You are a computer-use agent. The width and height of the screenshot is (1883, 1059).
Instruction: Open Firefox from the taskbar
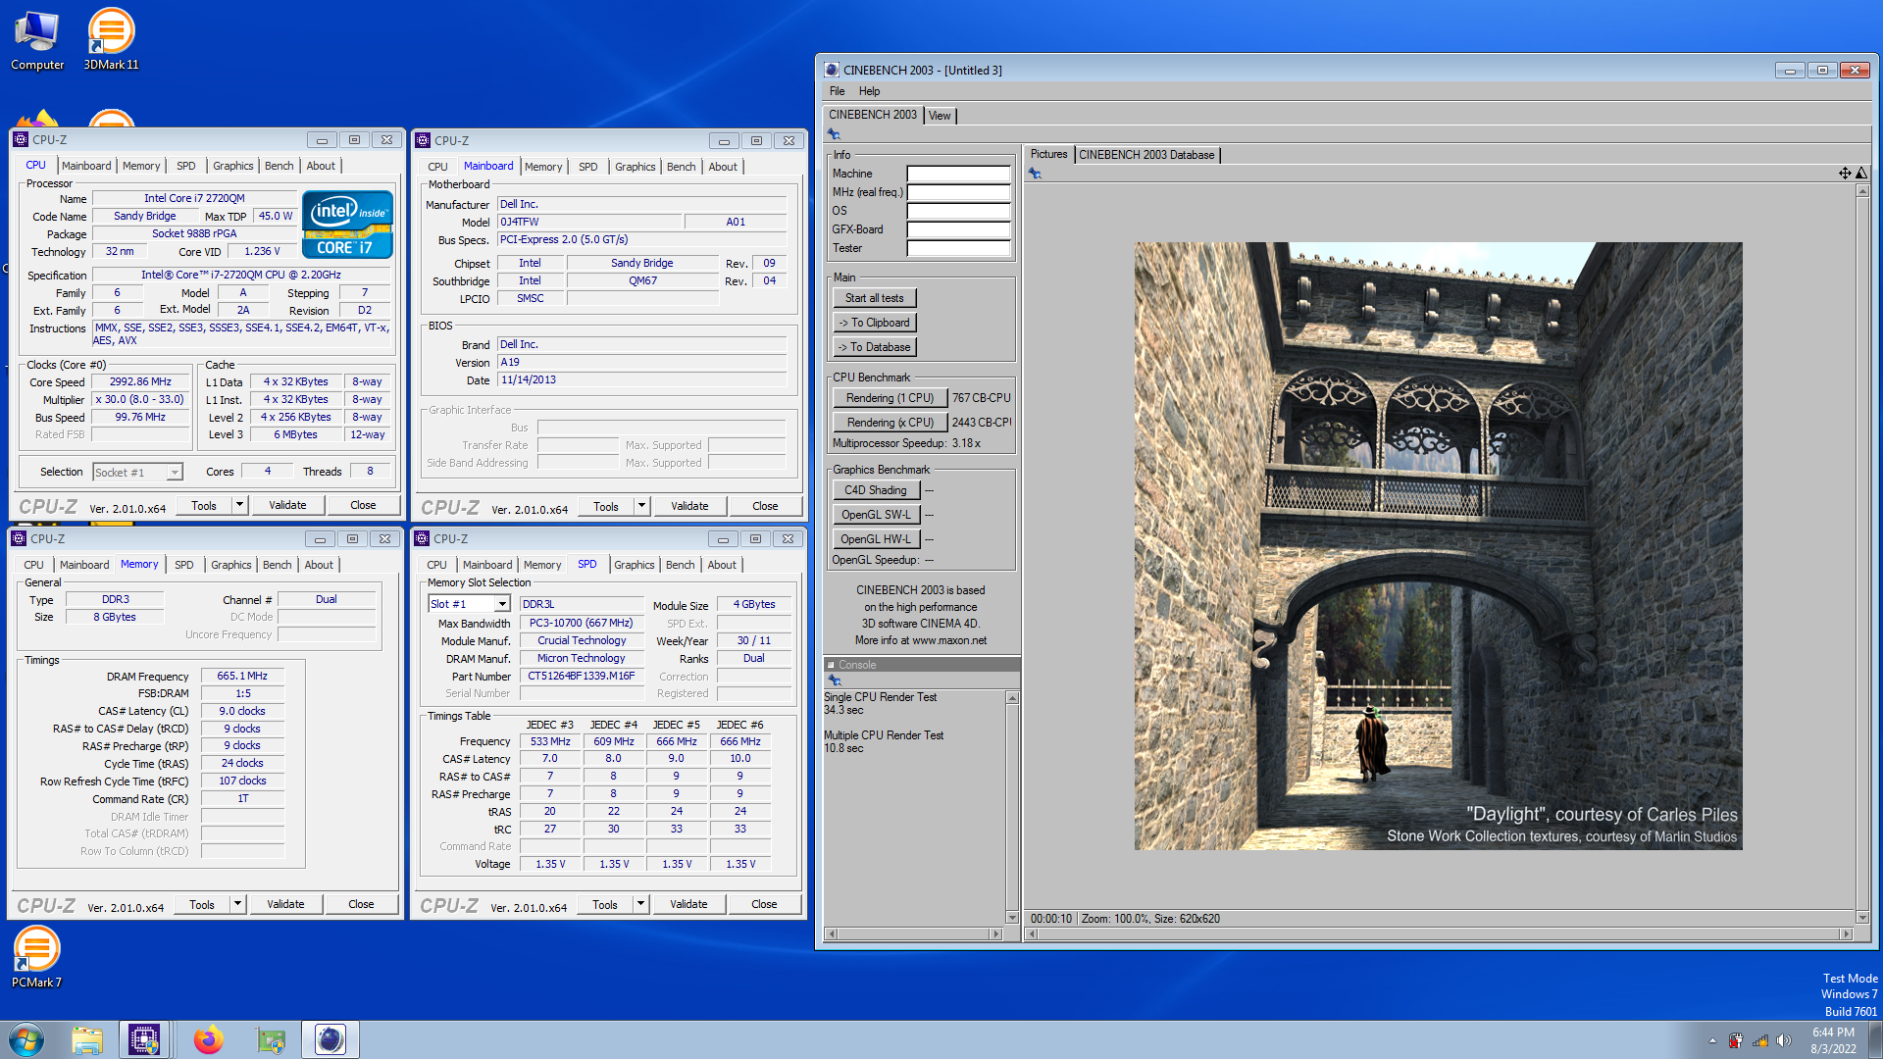click(x=208, y=1039)
